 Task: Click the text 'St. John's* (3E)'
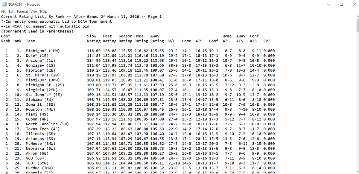pyautogui.click(x=44, y=95)
